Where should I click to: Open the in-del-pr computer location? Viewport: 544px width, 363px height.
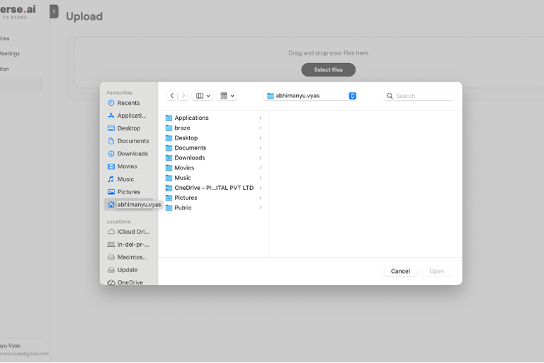pyautogui.click(x=128, y=245)
